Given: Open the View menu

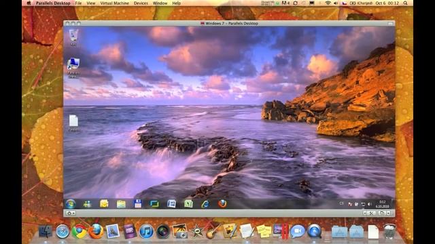Looking at the screenshot, I should 91,3.
